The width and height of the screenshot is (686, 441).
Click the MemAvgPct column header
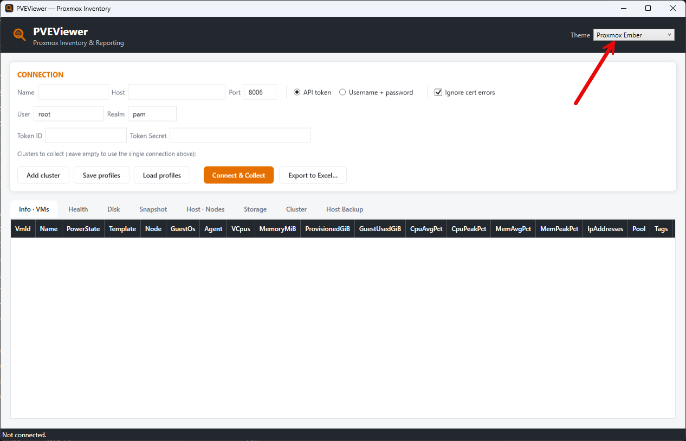pyautogui.click(x=513, y=229)
